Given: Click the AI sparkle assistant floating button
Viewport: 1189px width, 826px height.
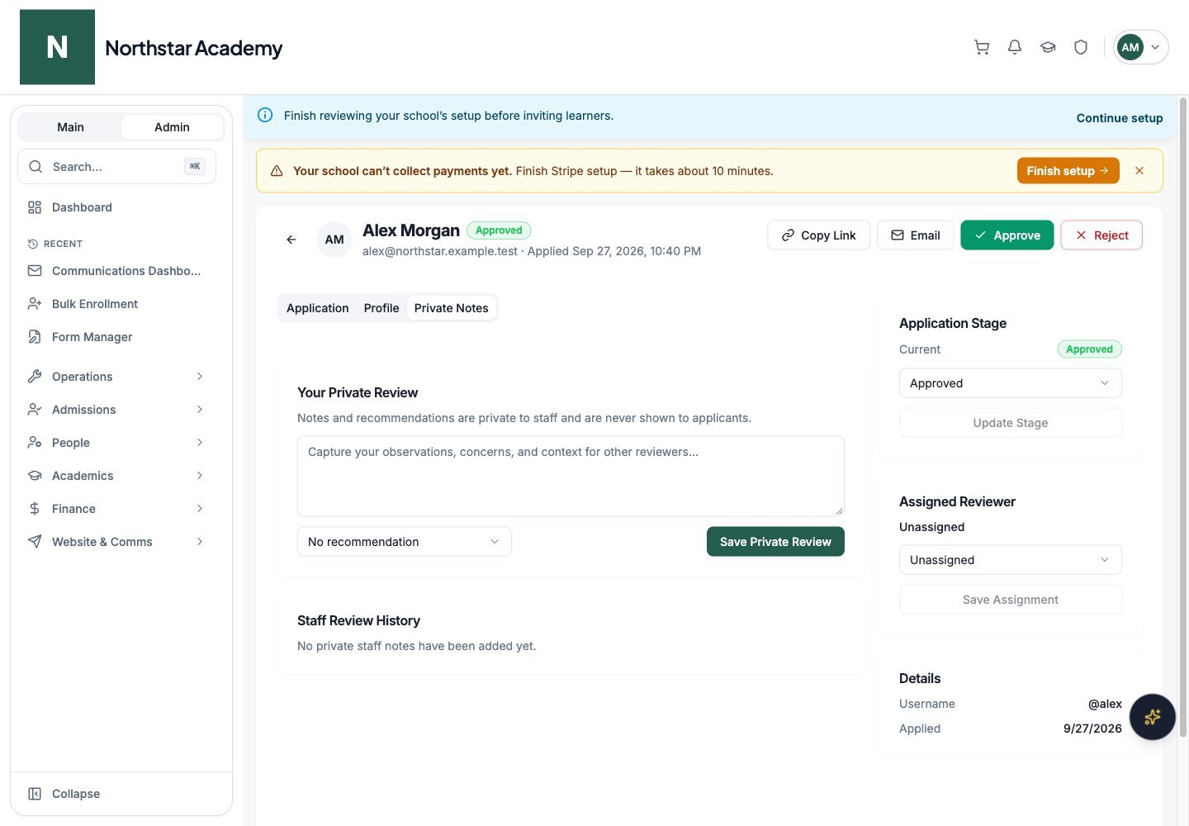Looking at the screenshot, I should tap(1153, 717).
